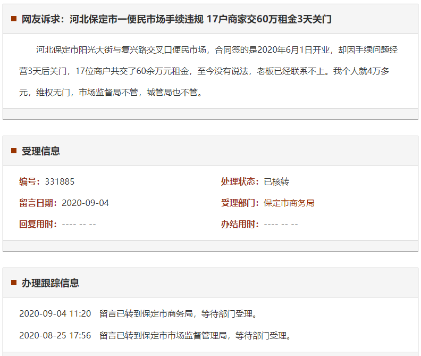Click the complaint title about 保定市便民市场
Screen dimensions: 421x356
pyautogui.click(x=176, y=19)
